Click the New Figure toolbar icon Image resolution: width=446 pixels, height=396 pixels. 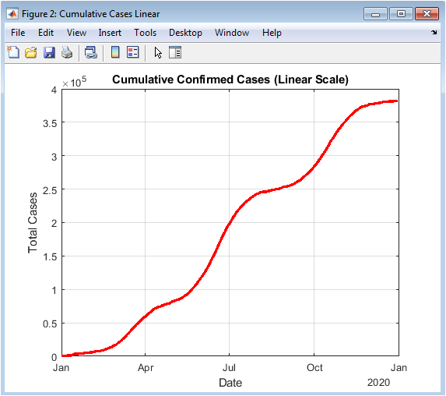tap(13, 52)
